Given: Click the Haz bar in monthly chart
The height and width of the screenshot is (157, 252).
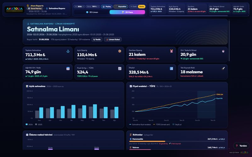Looking at the screenshot, I should point(95,111).
